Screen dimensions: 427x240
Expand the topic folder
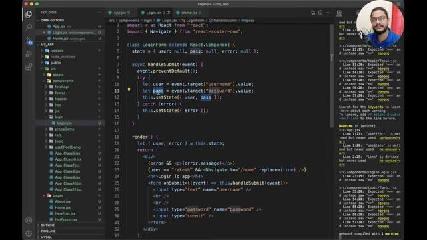59,141
